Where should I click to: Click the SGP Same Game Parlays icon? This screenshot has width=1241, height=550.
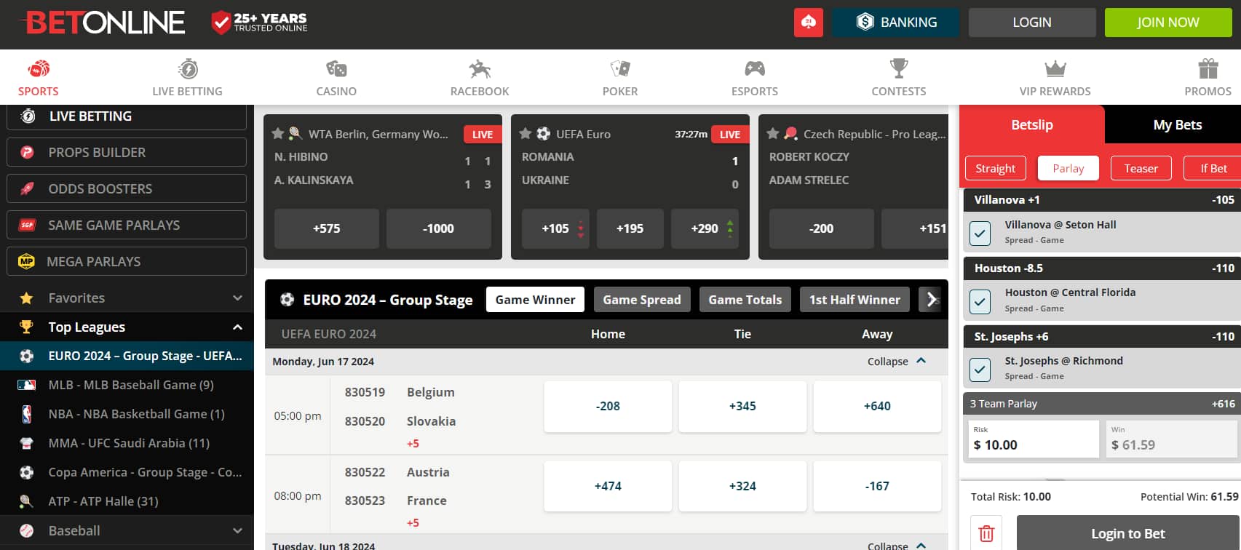[27, 225]
